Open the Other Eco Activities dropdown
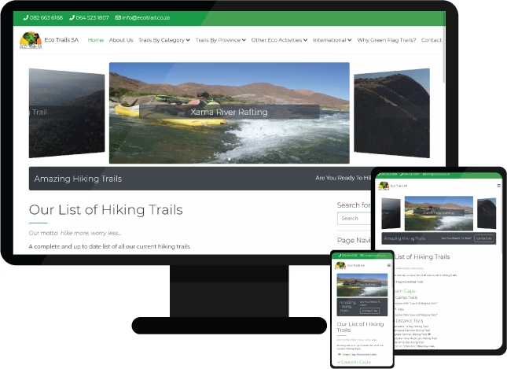 279,40
